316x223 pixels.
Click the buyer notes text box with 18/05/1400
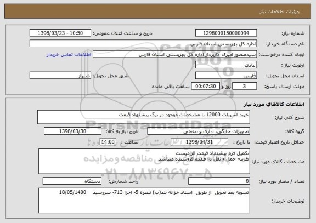(x=144, y=201)
